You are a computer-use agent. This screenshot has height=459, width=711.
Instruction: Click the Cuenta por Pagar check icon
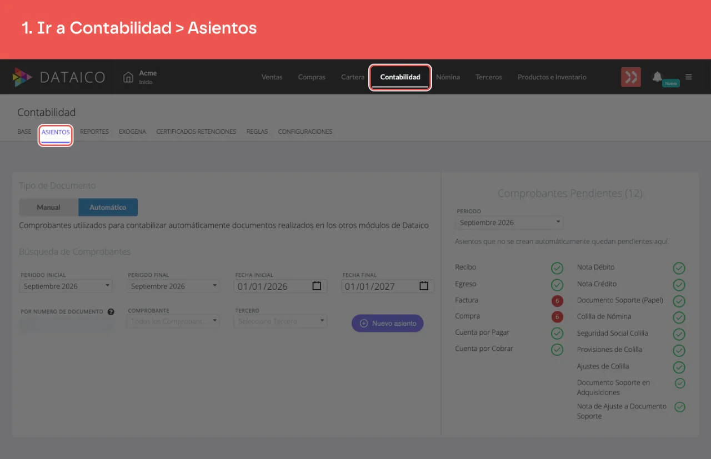point(557,334)
